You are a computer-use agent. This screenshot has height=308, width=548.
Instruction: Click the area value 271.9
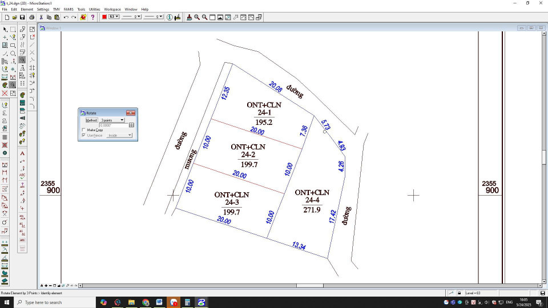pyautogui.click(x=312, y=210)
